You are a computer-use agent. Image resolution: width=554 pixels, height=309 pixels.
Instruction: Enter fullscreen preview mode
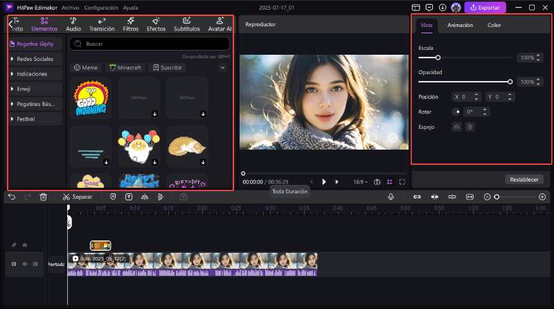pyautogui.click(x=403, y=182)
